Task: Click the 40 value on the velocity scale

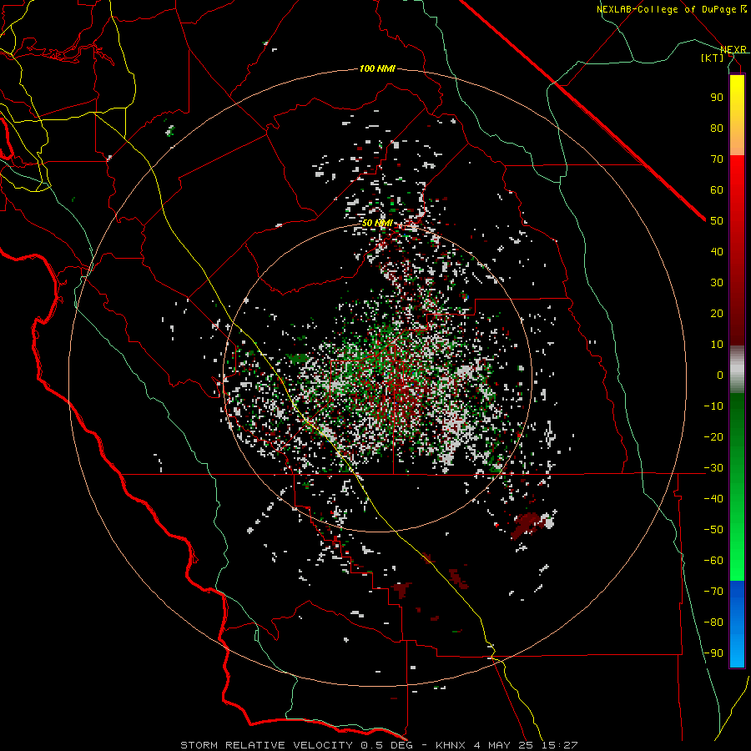Action: coord(717,251)
